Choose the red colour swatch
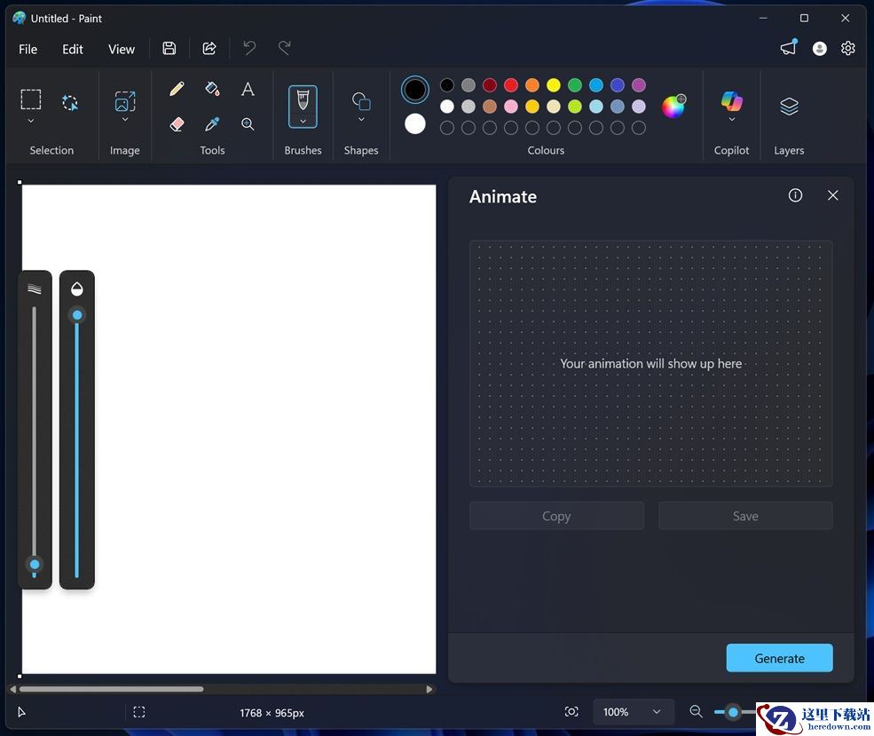Screen dimensions: 874x736 click(x=511, y=85)
